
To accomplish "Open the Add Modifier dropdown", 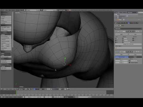I will pyautogui.click(x=128, y=29).
